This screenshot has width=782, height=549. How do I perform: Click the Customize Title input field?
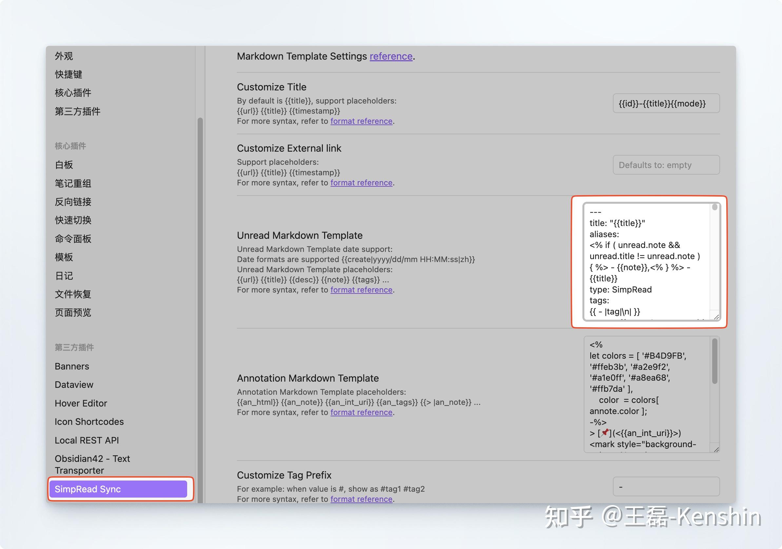(666, 103)
